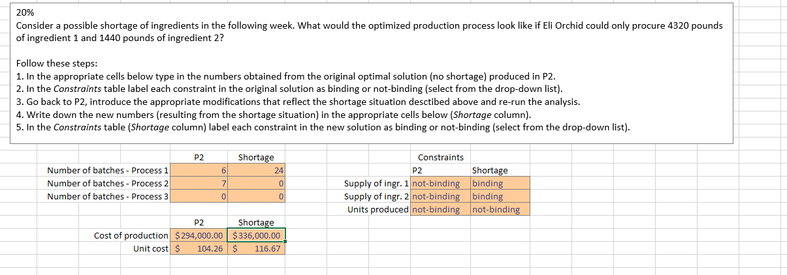Select P2 batches cell for Process 3
Image resolution: width=787 pixels, height=275 pixels.
(x=199, y=196)
